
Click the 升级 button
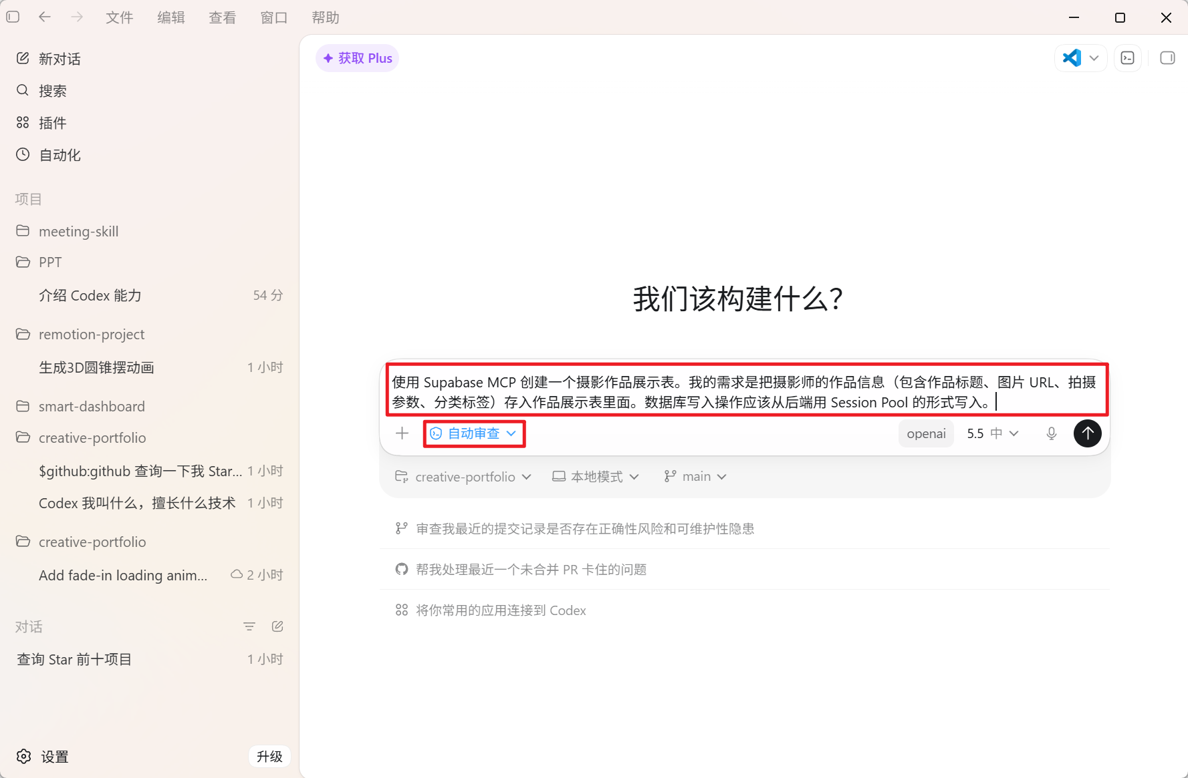[x=269, y=757]
